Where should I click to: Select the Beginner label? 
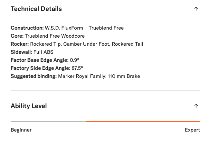(x=21, y=130)
